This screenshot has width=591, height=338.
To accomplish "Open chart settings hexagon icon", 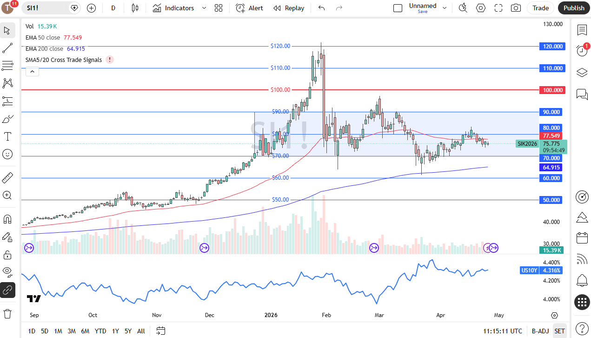I will [481, 8].
